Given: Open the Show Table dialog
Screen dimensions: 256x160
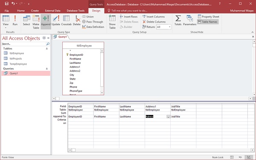Looking at the screenshot, I should (x=112, y=22).
